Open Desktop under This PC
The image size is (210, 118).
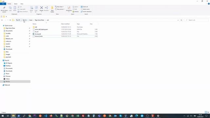[x=8, y=66]
